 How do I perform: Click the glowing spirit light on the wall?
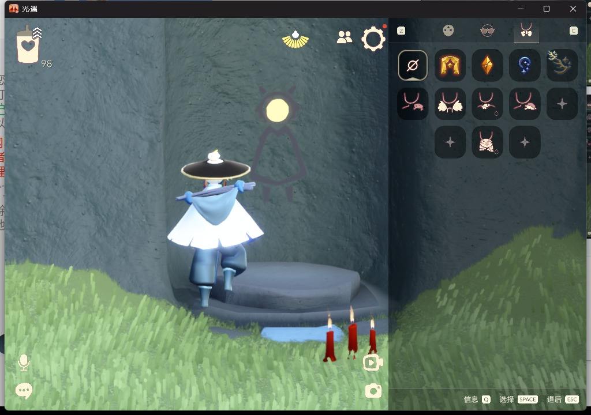tap(278, 110)
